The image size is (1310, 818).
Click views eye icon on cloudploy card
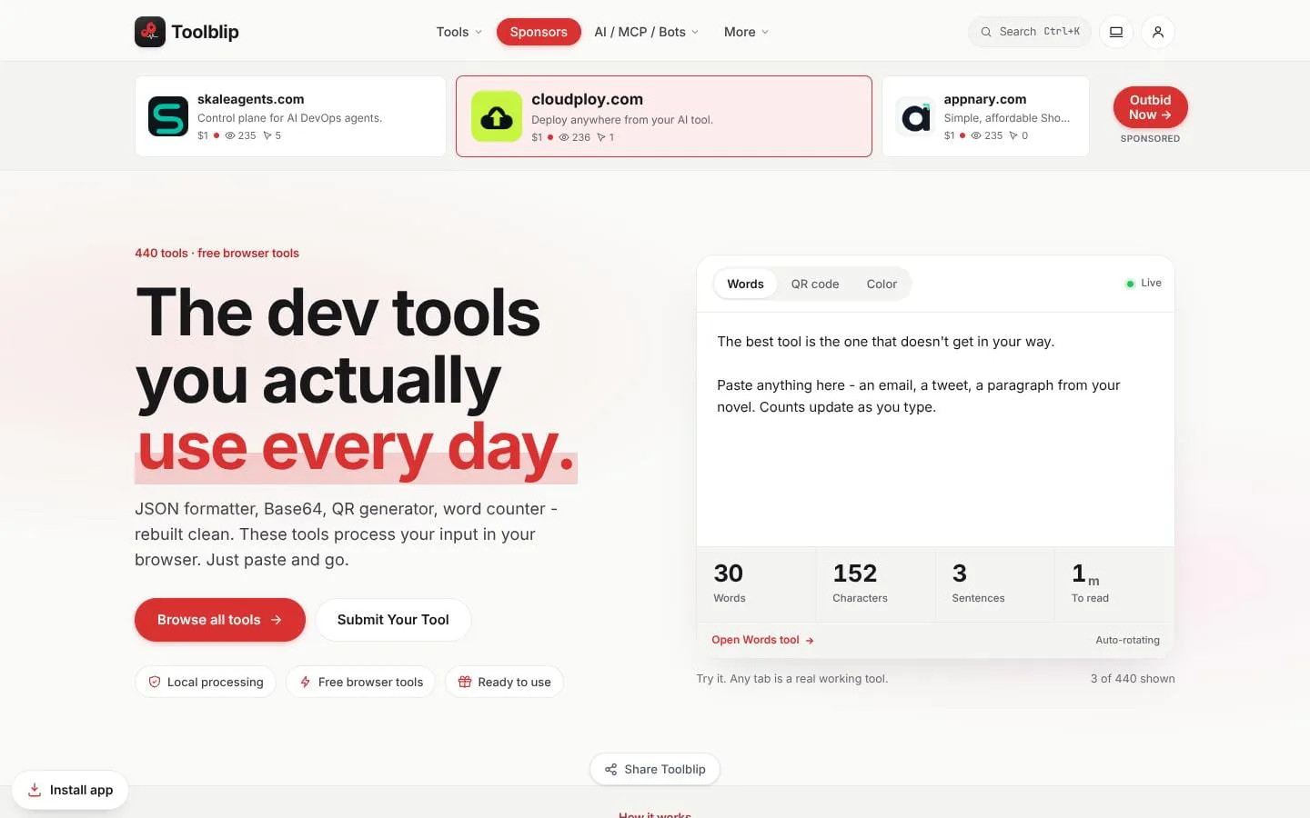[564, 137]
